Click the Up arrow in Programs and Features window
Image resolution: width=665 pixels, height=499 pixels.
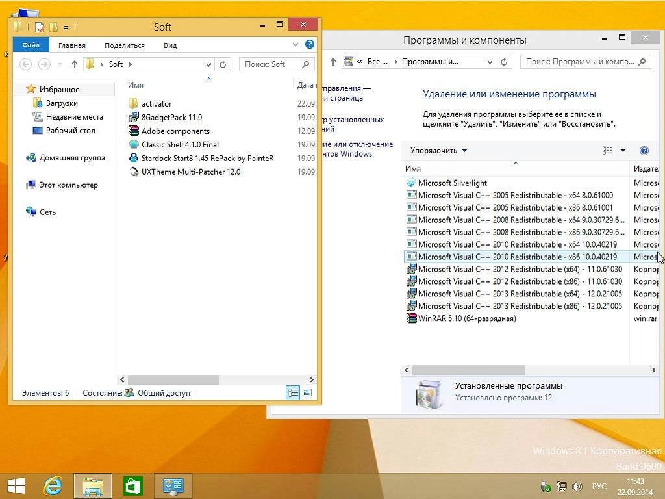click(x=333, y=62)
